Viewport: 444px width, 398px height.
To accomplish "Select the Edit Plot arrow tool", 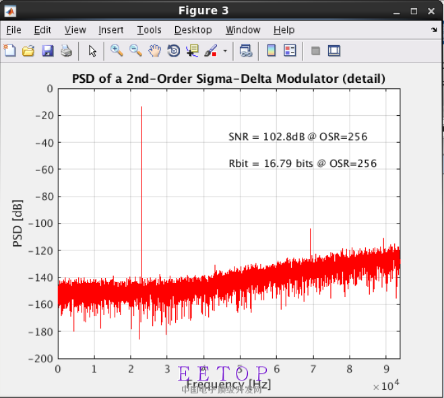I will coord(92,51).
